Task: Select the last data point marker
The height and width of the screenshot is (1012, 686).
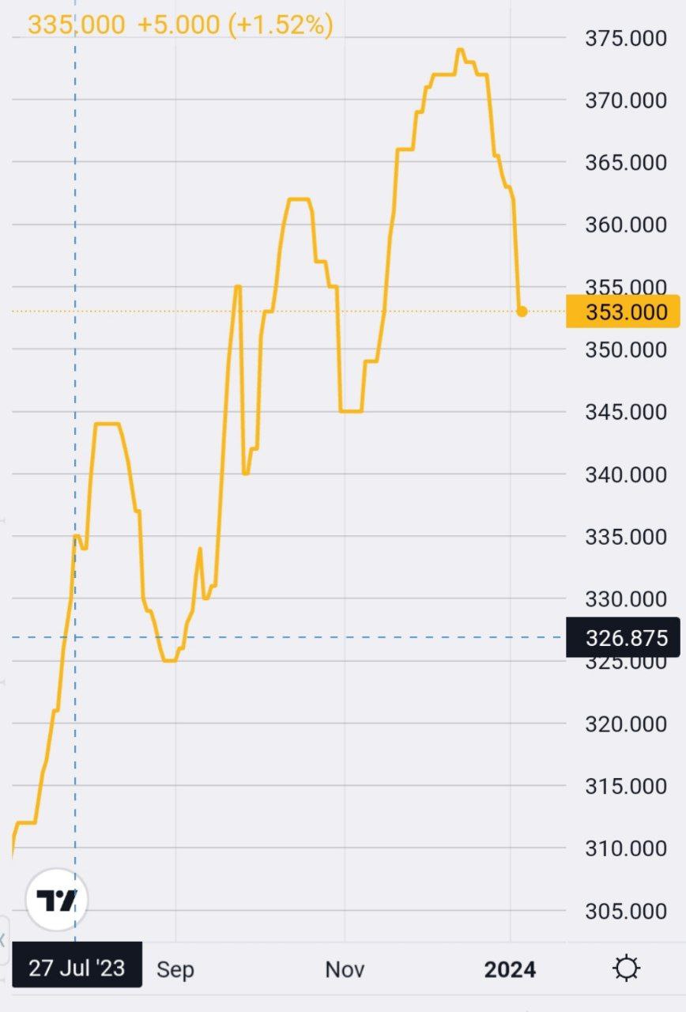Action: point(522,312)
